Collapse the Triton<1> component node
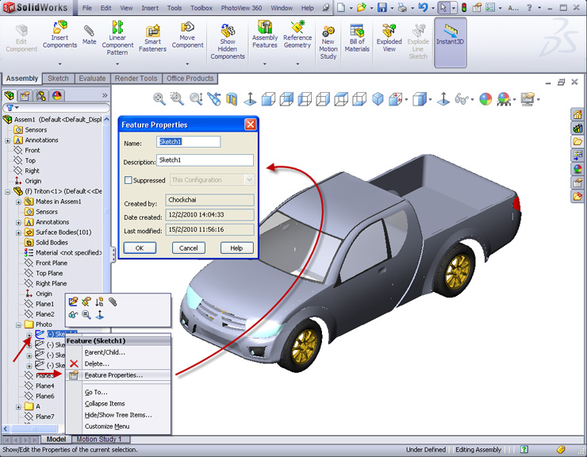The width and height of the screenshot is (587, 457). tap(7, 192)
